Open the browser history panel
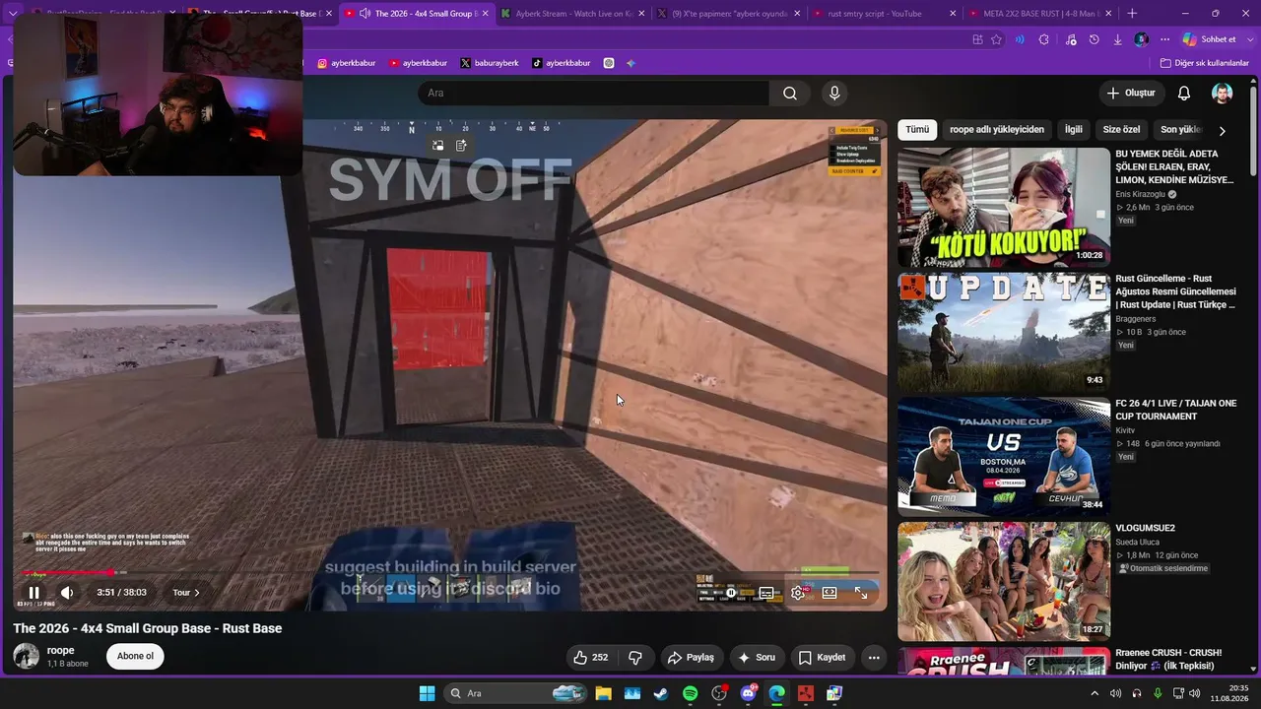The height and width of the screenshot is (709, 1261). pyautogui.click(x=1095, y=39)
